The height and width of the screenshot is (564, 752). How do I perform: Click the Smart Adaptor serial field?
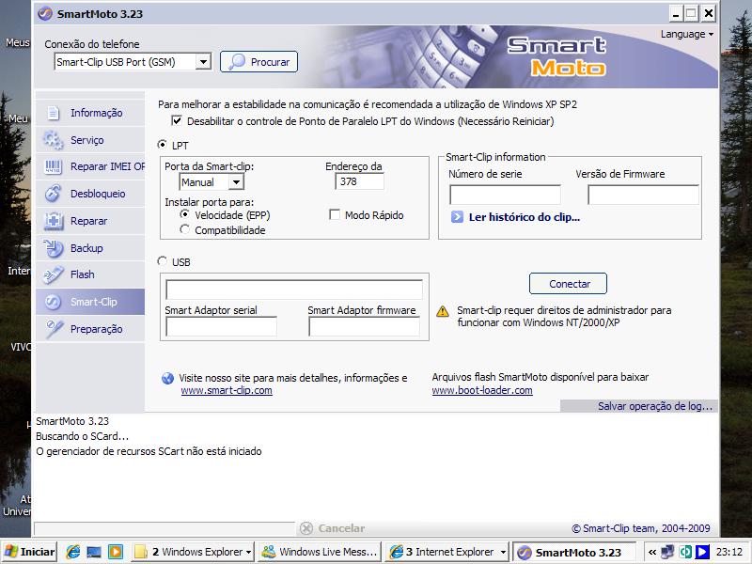coord(221,326)
